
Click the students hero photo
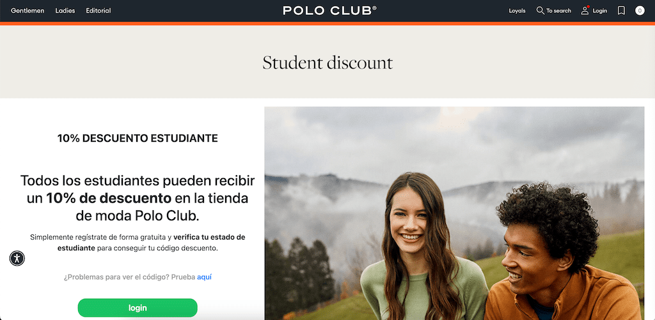point(455,213)
